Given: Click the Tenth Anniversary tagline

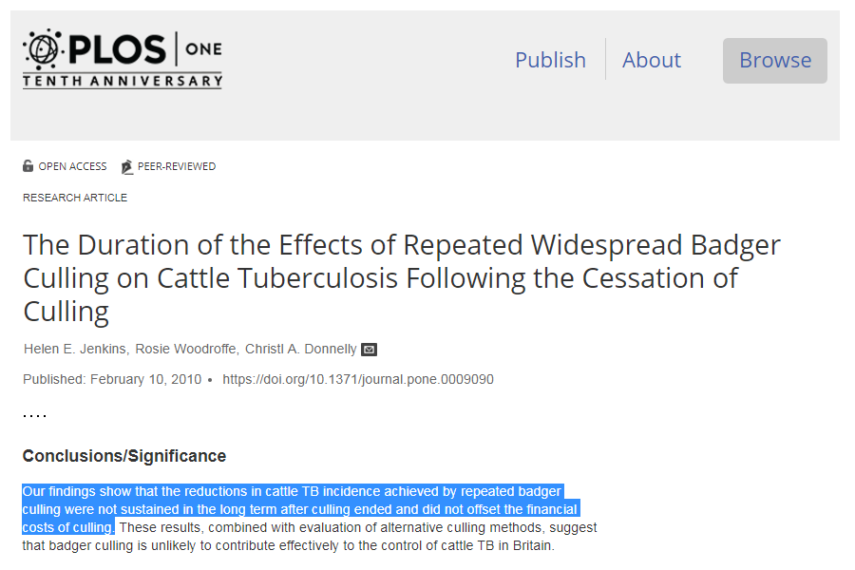Looking at the screenshot, I should coord(122,82).
